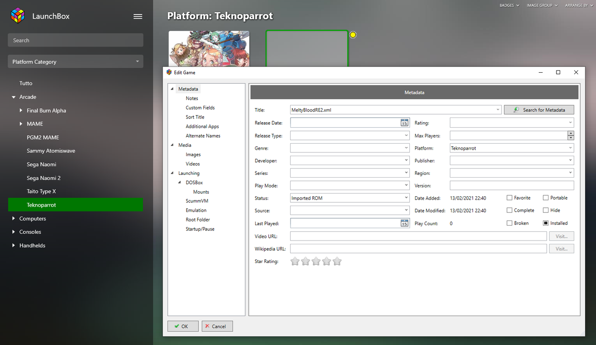
Task: Click Visit button next to Video URL
Action: click(x=562, y=236)
